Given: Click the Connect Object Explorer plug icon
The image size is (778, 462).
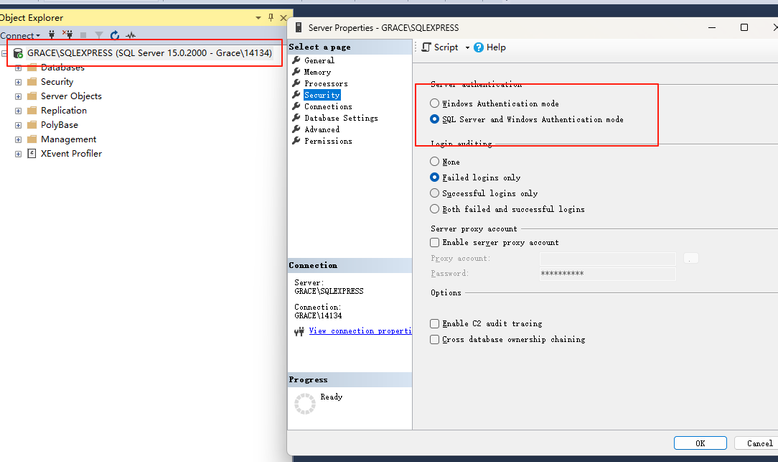Looking at the screenshot, I should (52, 34).
